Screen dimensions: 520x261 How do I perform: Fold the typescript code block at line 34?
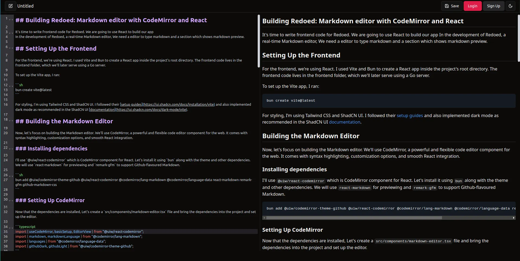[x=11, y=228]
